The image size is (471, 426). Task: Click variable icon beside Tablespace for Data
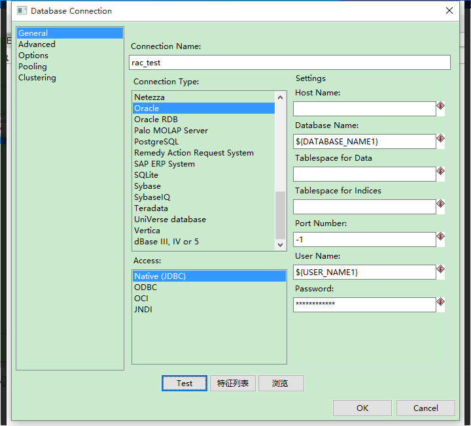click(440, 171)
